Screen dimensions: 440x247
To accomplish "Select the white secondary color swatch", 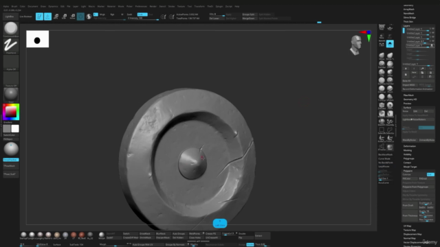I will tap(15, 128).
